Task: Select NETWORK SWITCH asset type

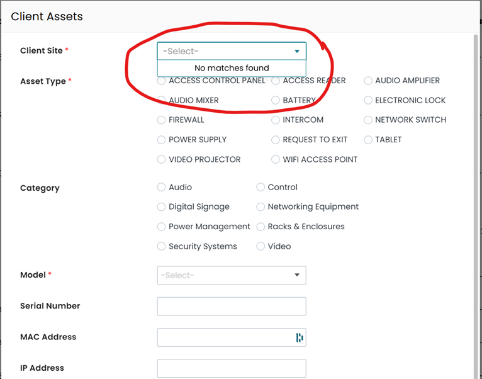Action: click(x=368, y=120)
